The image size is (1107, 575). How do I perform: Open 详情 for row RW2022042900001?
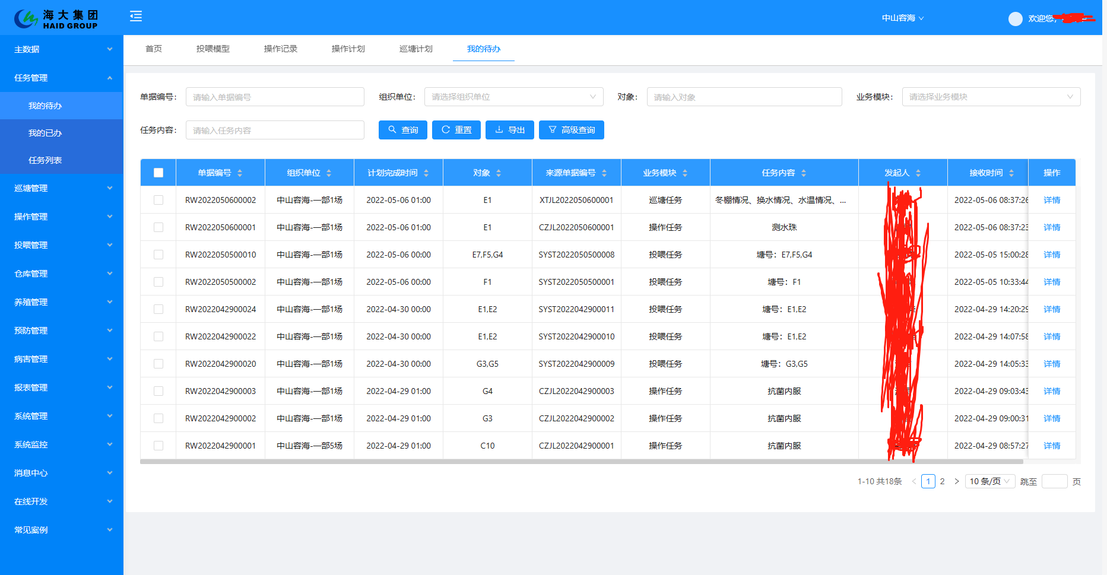(x=1052, y=446)
